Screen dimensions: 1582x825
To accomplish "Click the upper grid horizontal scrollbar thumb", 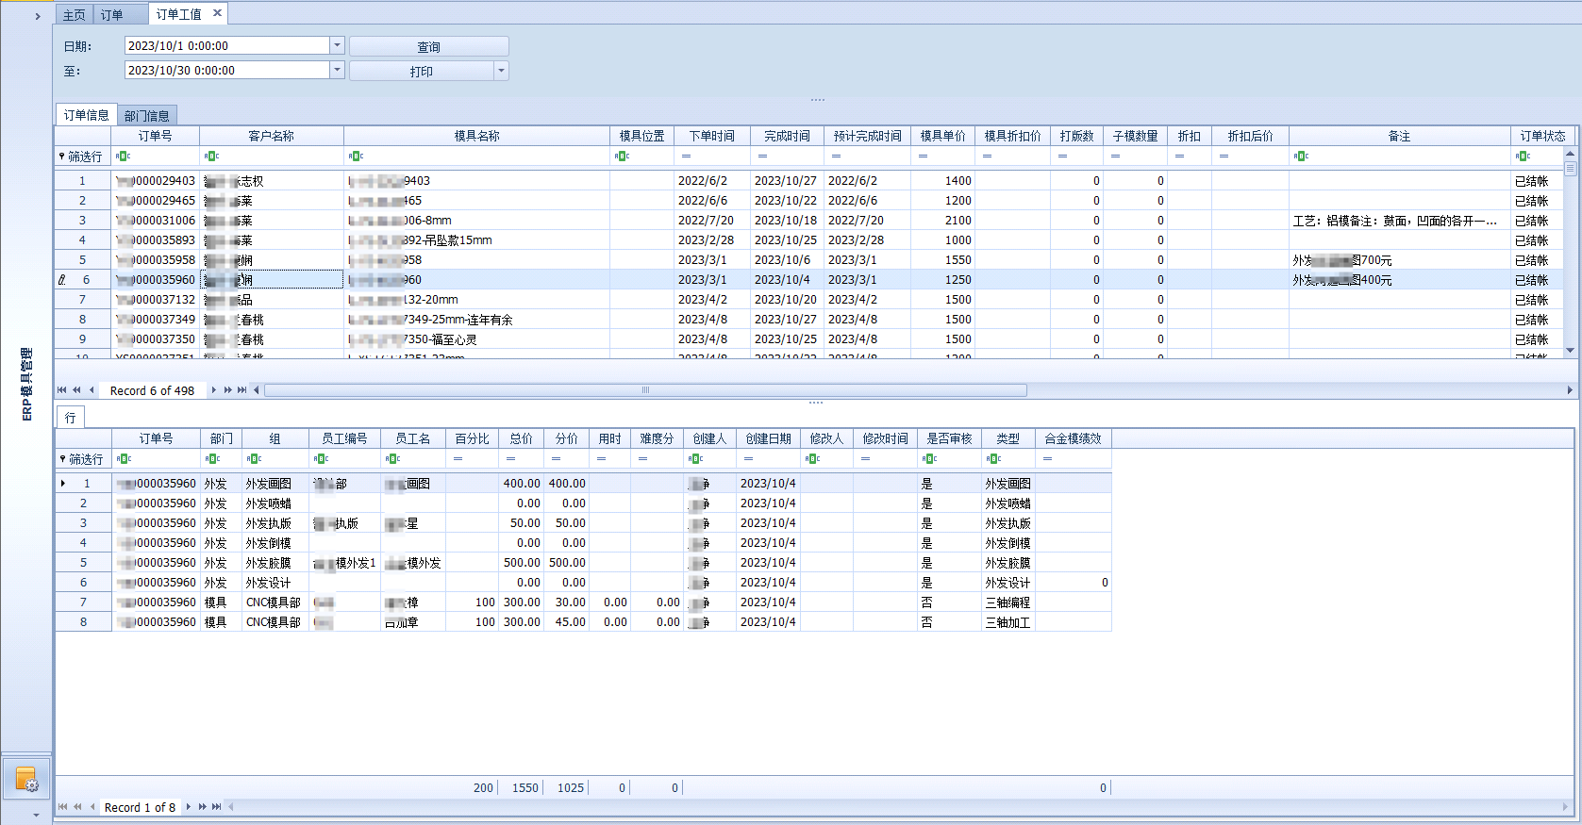I will (646, 390).
